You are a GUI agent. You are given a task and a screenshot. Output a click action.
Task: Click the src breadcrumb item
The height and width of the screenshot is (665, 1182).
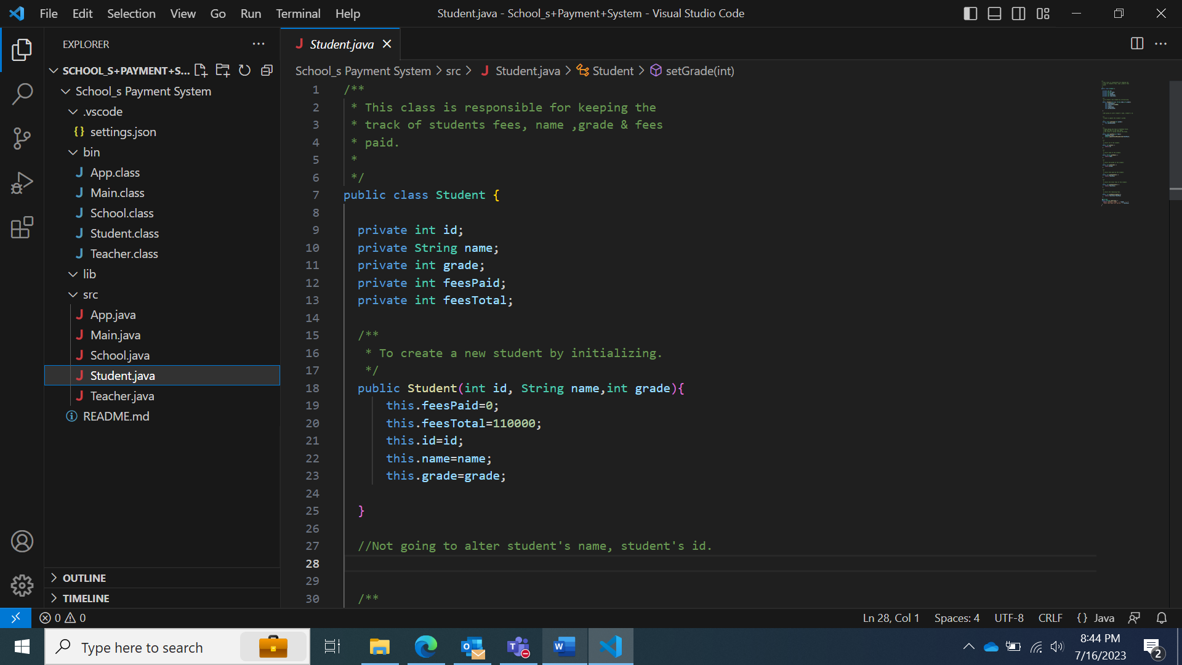(x=453, y=71)
